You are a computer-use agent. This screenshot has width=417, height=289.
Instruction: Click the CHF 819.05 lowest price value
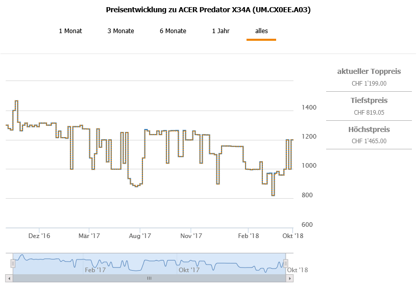[x=369, y=113]
